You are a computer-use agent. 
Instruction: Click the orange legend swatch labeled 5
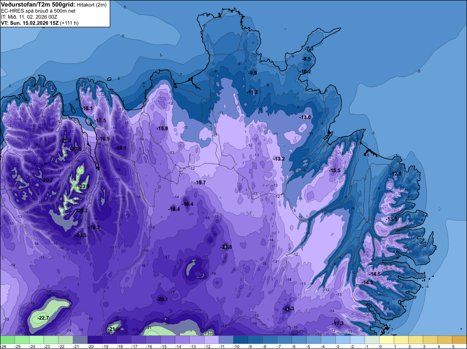pos(460,340)
